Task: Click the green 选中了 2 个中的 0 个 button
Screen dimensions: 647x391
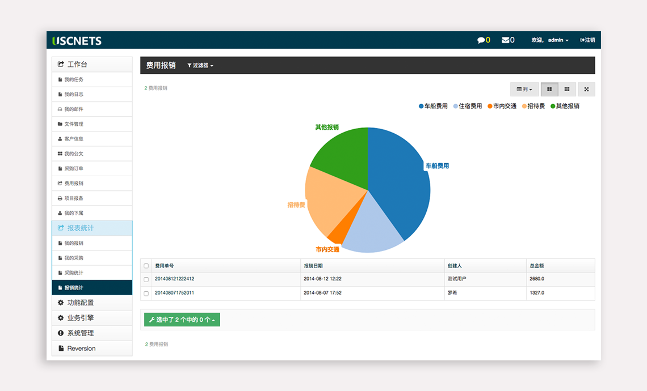Action: click(182, 320)
